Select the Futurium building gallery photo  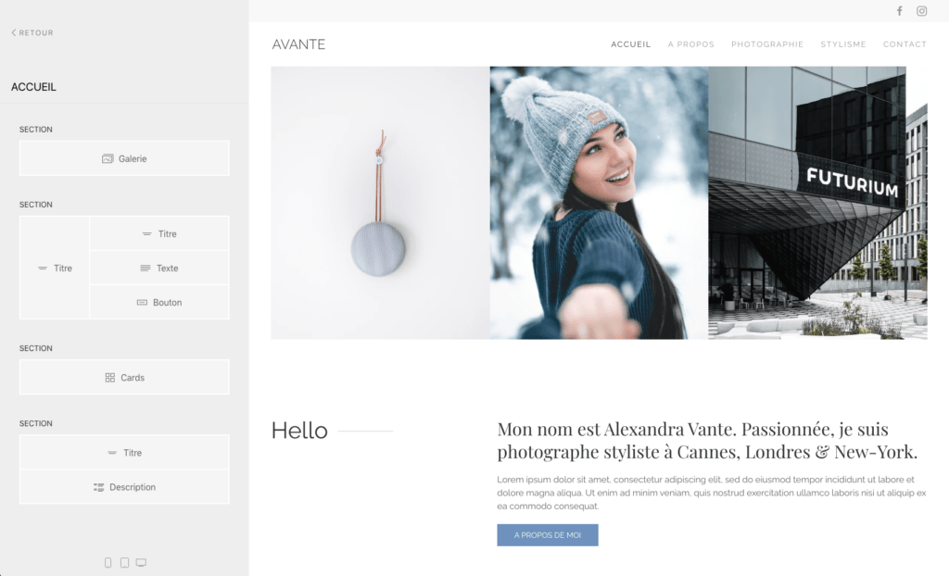[817, 203]
